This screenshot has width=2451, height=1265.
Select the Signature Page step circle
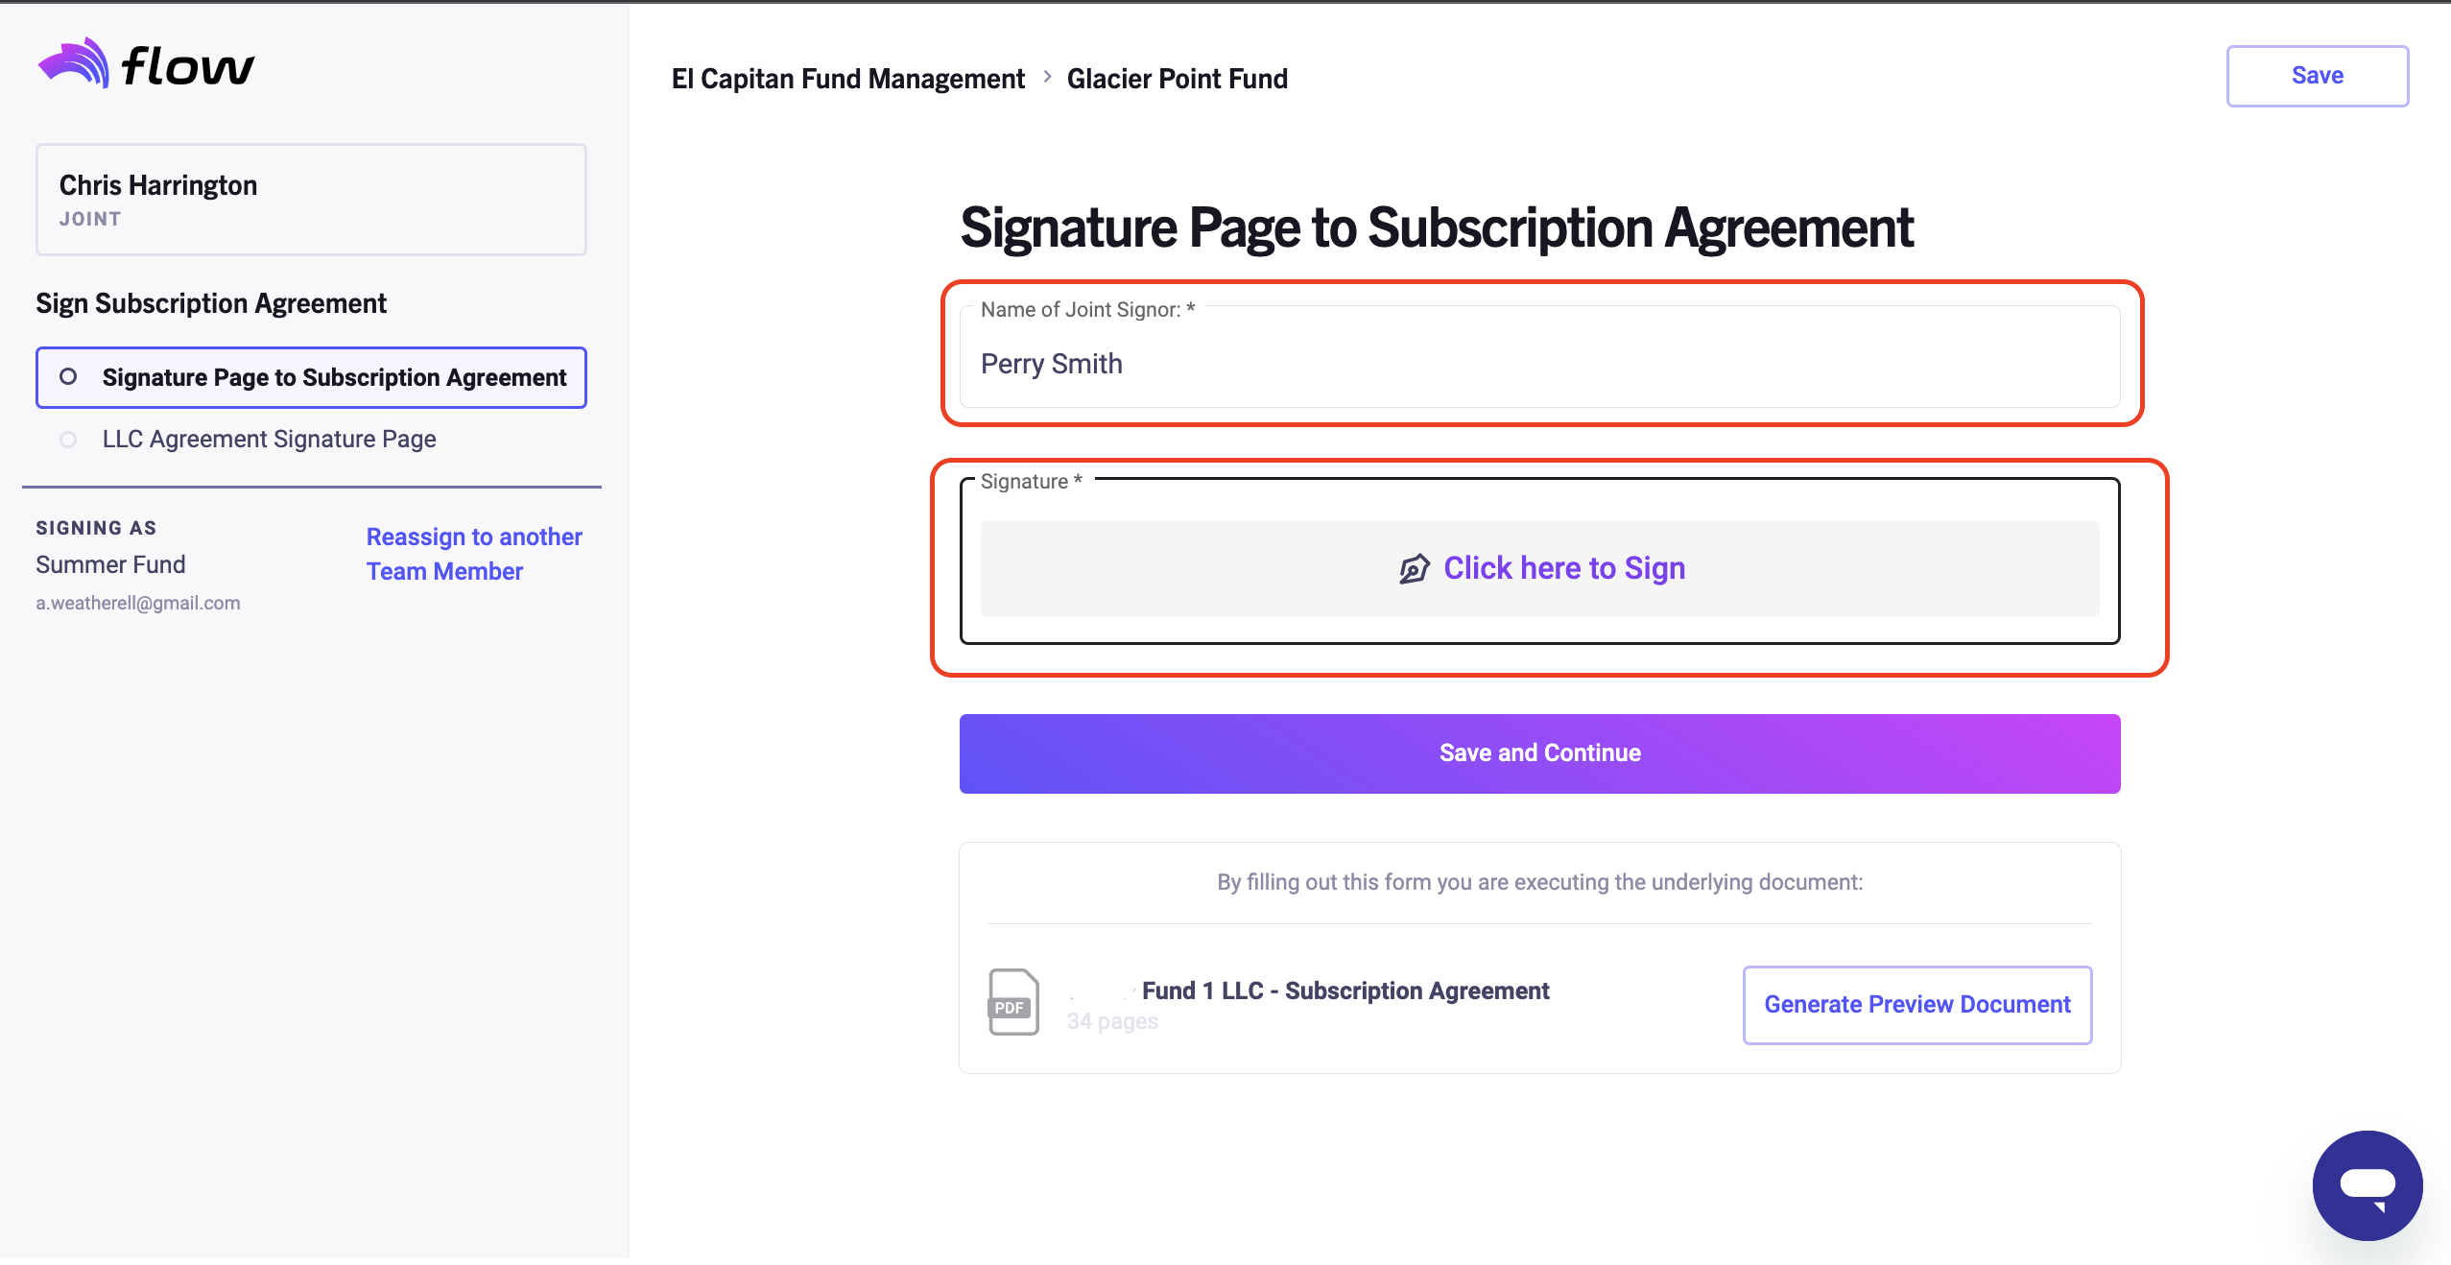click(68, 376)
